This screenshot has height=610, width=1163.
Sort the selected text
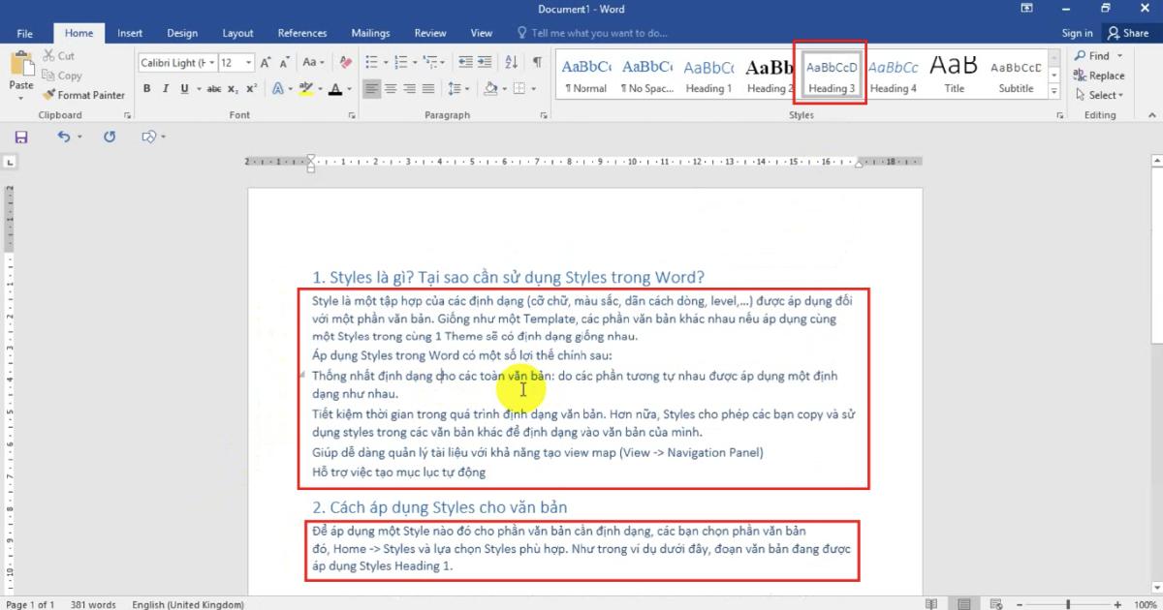tap(511, 61)
